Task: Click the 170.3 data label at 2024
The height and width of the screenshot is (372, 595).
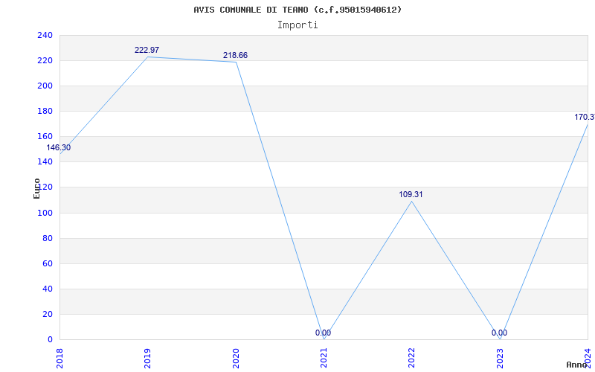Action: pyautogui.click(x=585, y=118)
